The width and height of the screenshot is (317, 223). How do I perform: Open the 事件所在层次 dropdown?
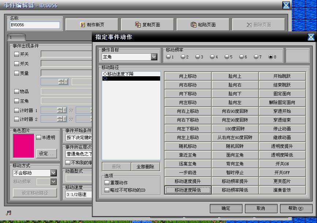coord(79,154)
